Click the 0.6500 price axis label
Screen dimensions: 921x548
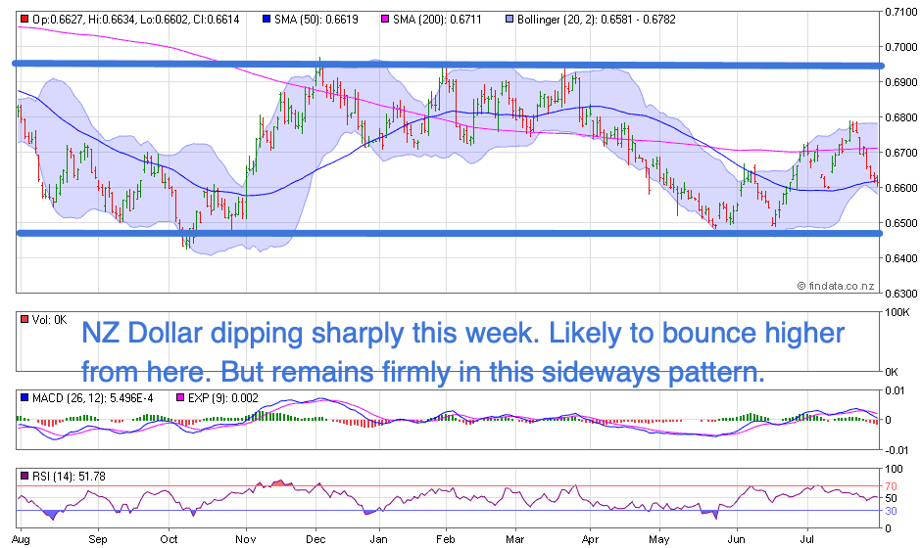[x=901, y=223]
